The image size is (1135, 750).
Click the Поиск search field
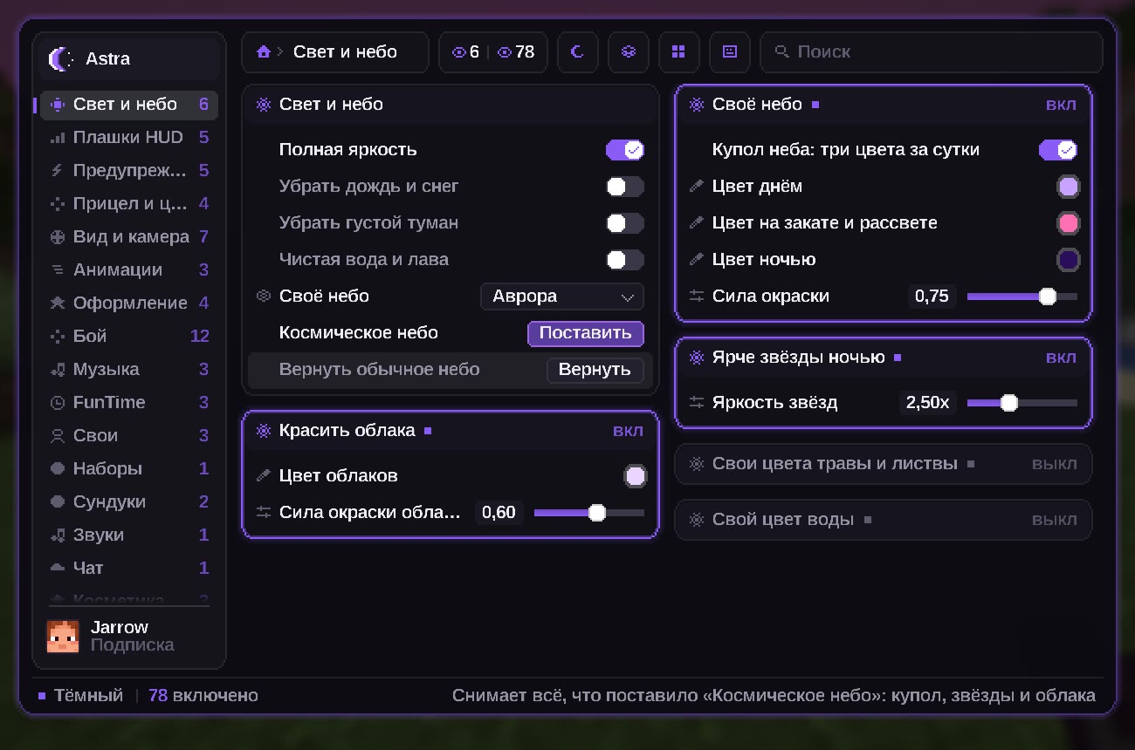[x=932, y=52]
